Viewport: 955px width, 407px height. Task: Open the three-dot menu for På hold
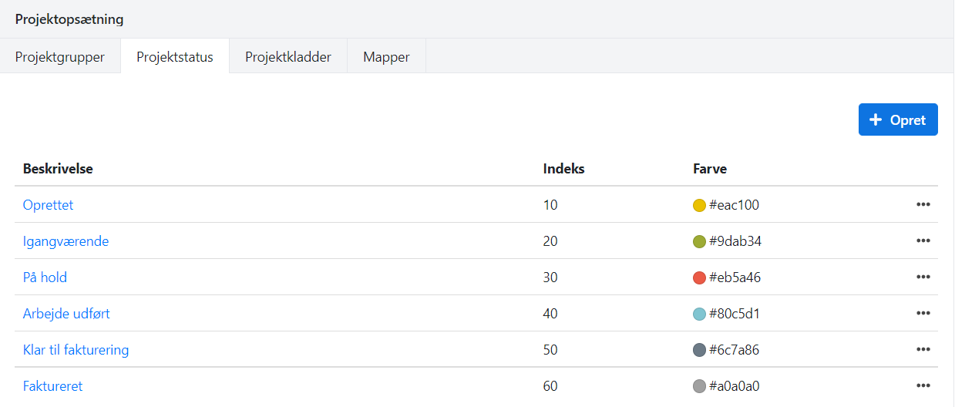coord(923,277)
